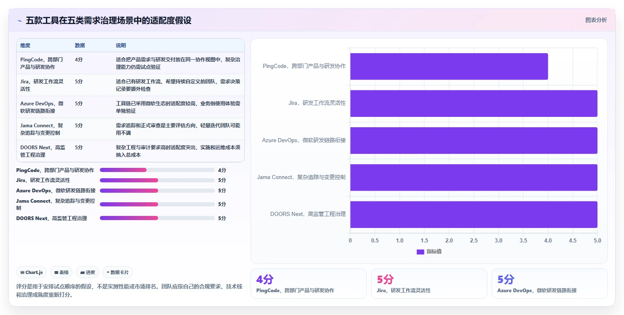Click the DOORS Next progress bar
The image size is (624, 315).
tap(157, 218)
